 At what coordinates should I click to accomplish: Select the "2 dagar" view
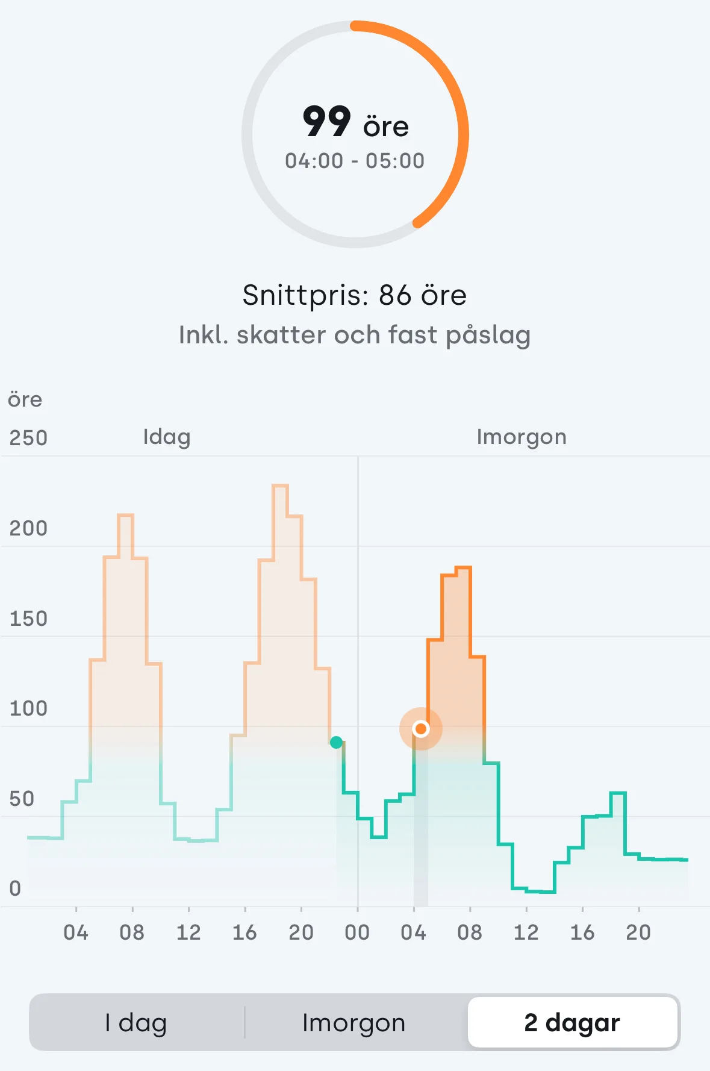572,1023
